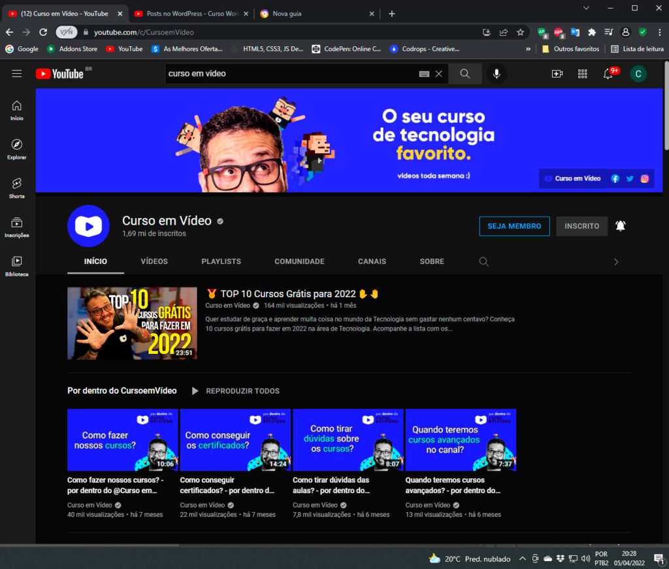669x569 pixels.
Task: Click the YouTube logo home link
Action: click(59, 74)
